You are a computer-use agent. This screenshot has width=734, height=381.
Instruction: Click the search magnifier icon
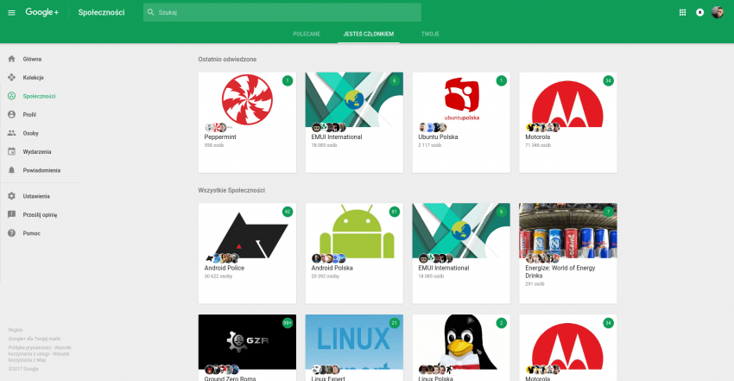pos(151,12)
